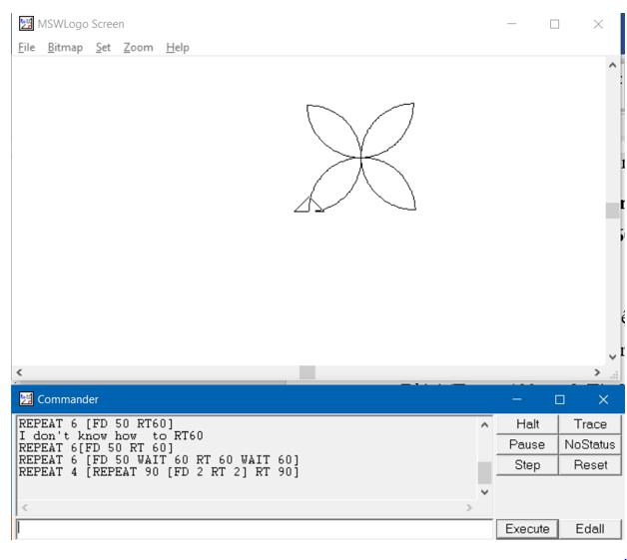This screenshot has width=627, height=560.
Task: Open the Zoom menu
Action: pyautogui.click(x=139, y=47)
